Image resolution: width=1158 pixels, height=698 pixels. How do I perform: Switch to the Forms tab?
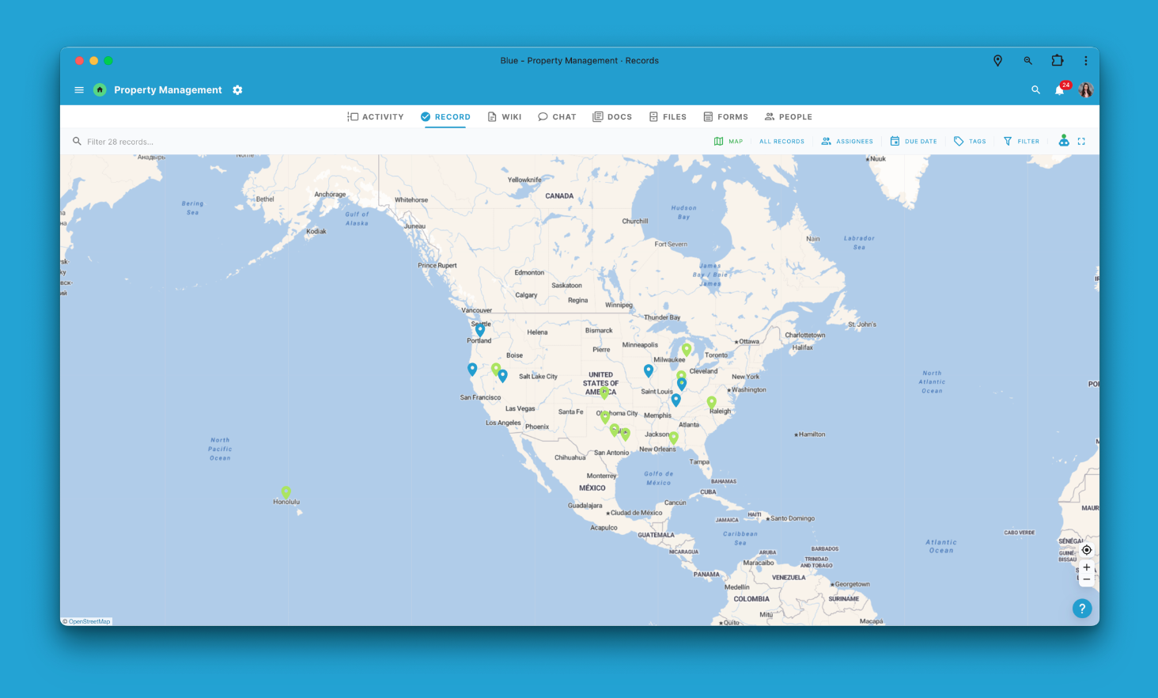[x=725, y=117]
